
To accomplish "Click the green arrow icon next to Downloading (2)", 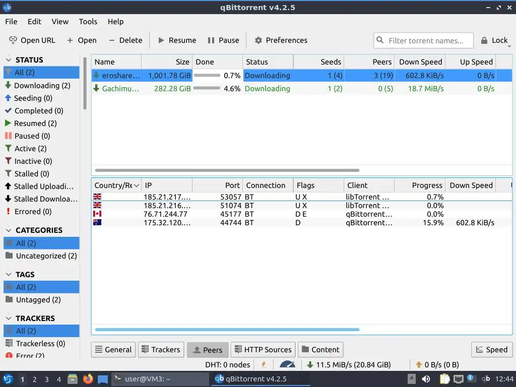I will coord(8,85).
